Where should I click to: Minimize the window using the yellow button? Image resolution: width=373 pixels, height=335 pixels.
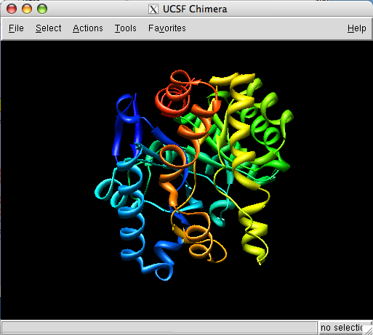click(x=27, y=9)
